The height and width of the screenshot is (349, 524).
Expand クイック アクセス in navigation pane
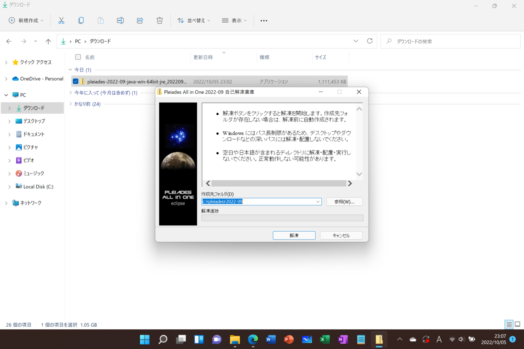click(6, 62)
